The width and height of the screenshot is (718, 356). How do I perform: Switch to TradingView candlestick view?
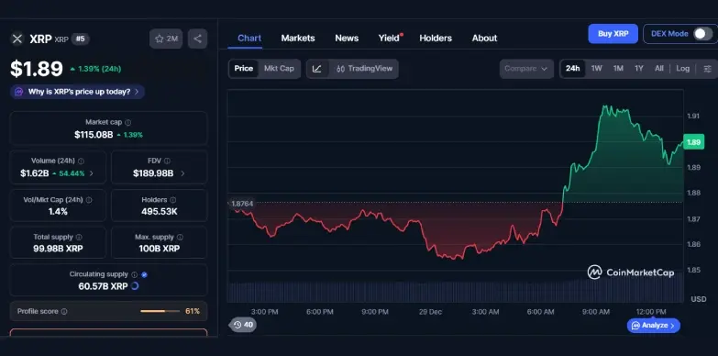[364, 69]
